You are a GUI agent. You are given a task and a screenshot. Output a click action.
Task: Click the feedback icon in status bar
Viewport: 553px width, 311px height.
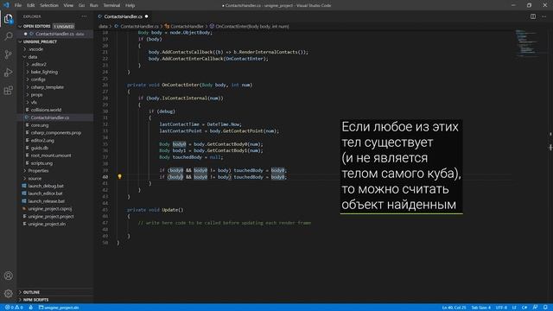[535, 308]
